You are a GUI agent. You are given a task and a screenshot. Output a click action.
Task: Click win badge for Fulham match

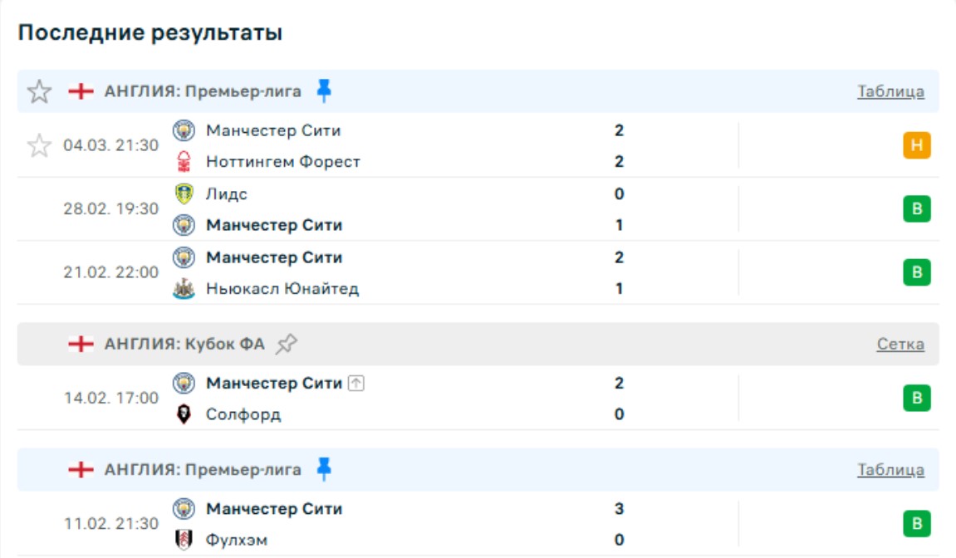click(x=917, y=524)
